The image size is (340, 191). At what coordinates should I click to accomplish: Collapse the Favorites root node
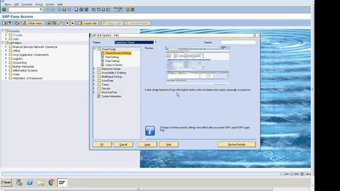(x=3, y=31)
